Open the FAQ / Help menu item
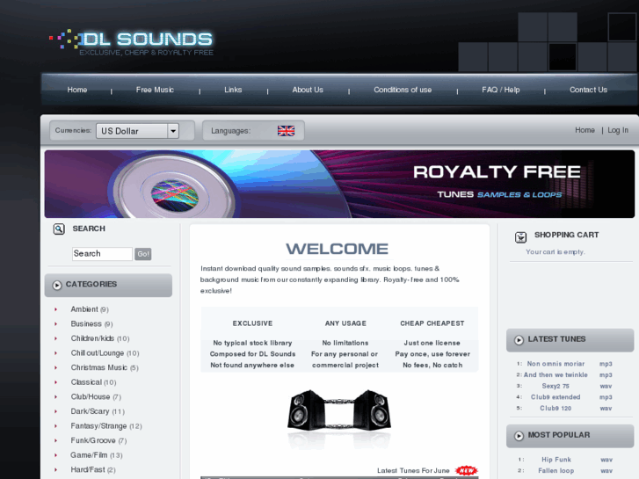The image size is (639, 479). pyautogui.click(x=500, y=90)
